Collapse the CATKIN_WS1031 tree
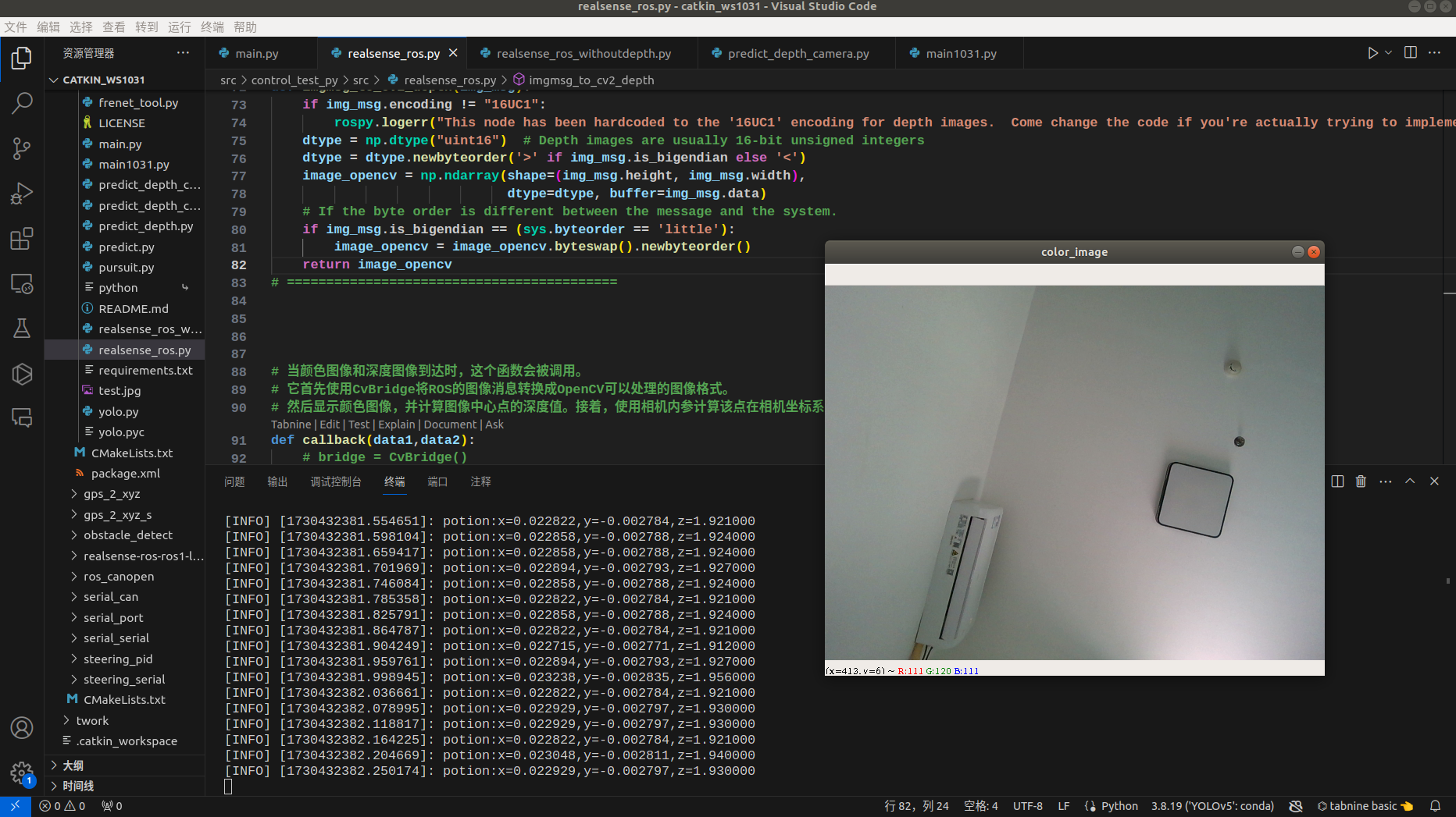1456x817 pixels. [54, 79]
